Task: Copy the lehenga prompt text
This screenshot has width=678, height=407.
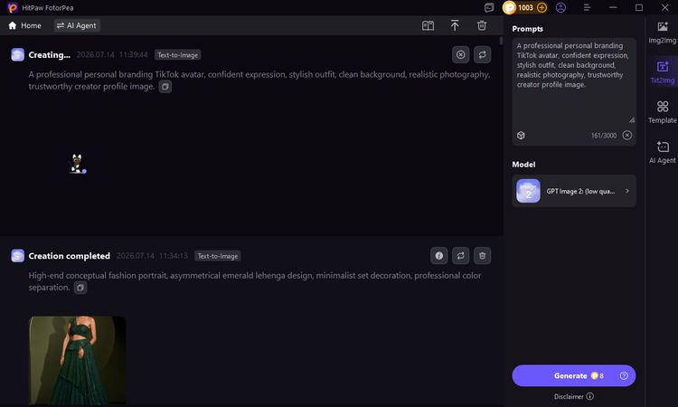Action: 80,288
